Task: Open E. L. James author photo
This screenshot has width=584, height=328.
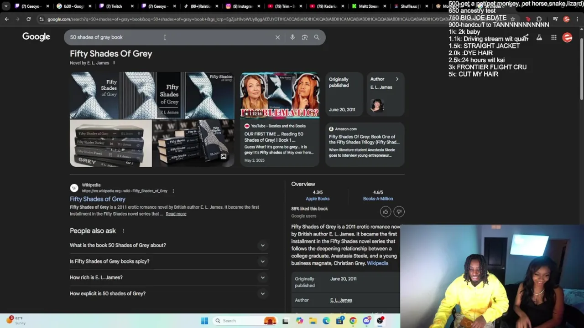Action: [x=377, y=105]
